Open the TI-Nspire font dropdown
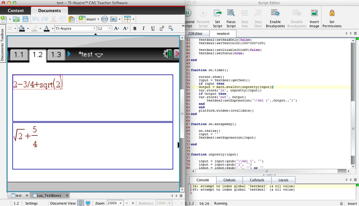 point(94,28)
